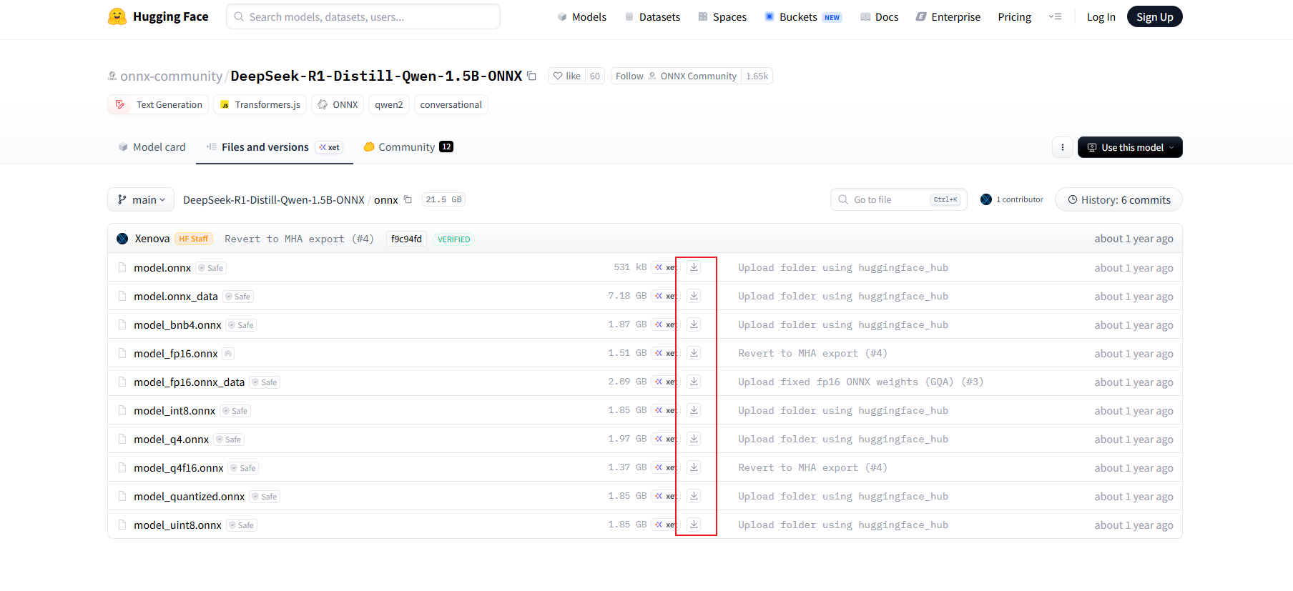Focus the Go to file search box

pyautogui.click(x=890, y=200)
